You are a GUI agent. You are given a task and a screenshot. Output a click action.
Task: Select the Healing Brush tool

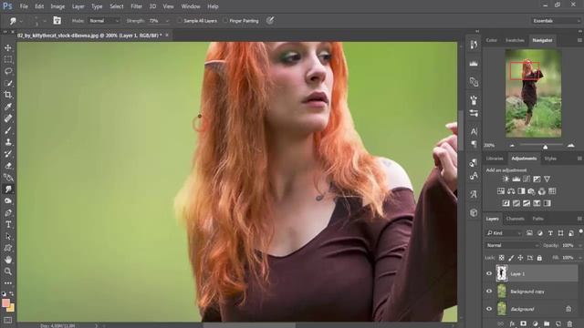pyautogui.click(x=8, y=118)
